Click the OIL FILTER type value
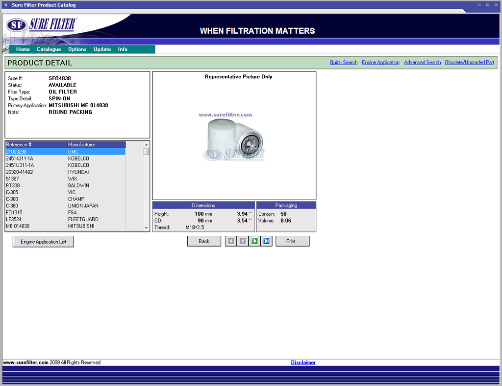The image size is (502, 386). coord(63,91)
